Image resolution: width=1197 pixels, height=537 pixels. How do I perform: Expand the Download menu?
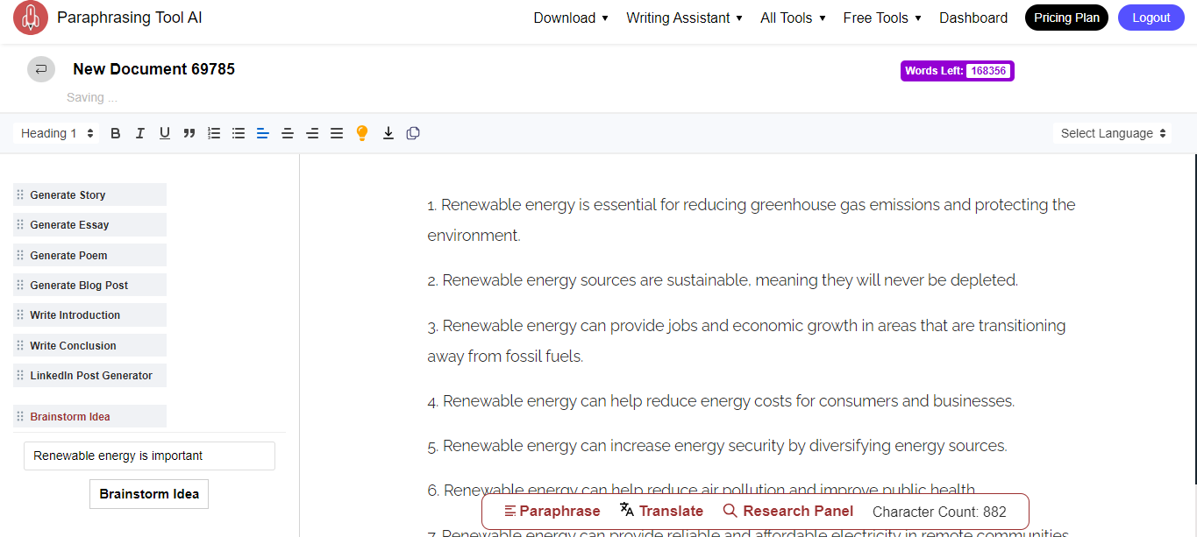571,18
